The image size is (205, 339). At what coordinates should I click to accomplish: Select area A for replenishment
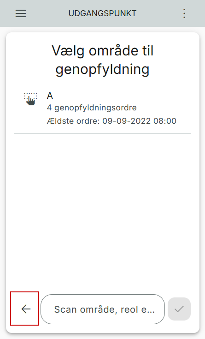102,108
